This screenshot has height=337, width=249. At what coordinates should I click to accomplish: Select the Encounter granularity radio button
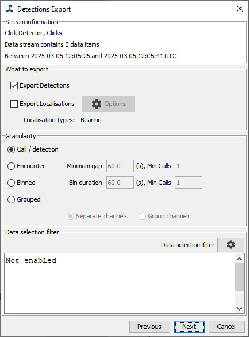click(11, 166)
